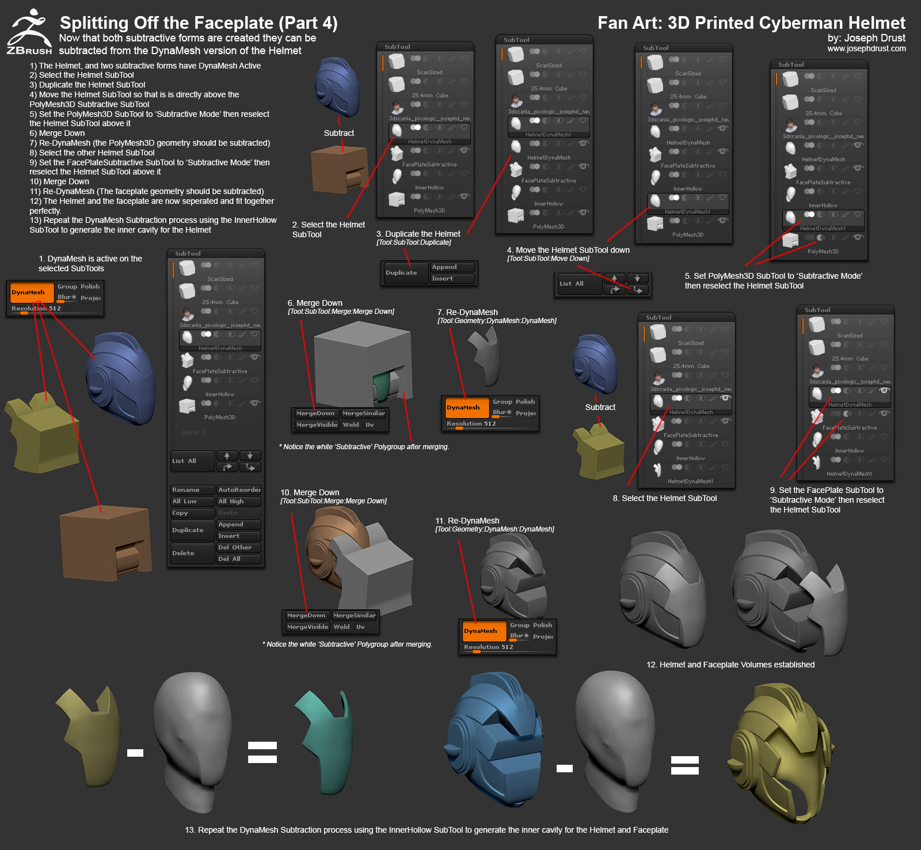Toggle Project in the step 1 DynaMesh panel
The width and height of the screenshot is (921, 850).
coord(91,298)
